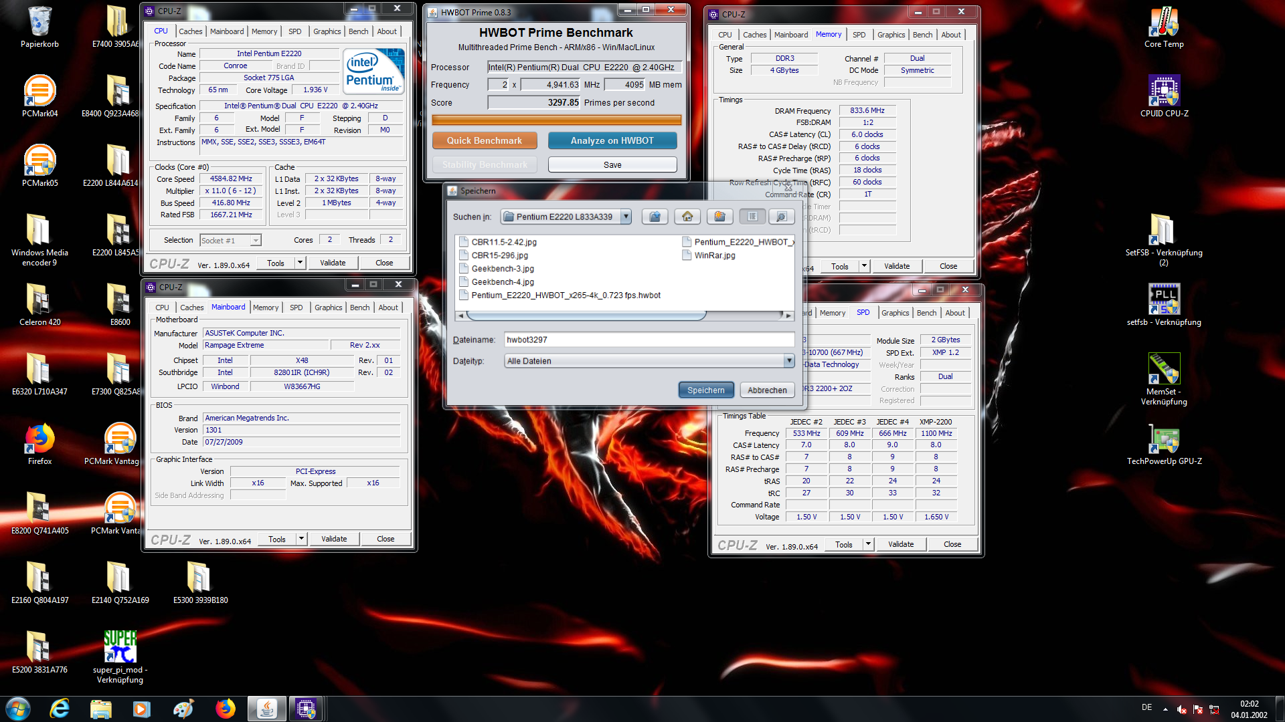Open About tab in Mainboard CPU-Z window

point(388,308)
